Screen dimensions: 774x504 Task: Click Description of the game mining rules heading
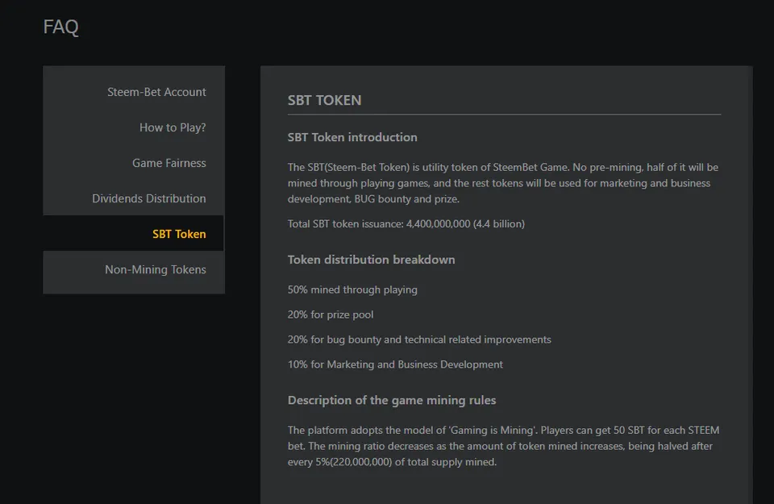pyautogui.click(x=392, y=400)
